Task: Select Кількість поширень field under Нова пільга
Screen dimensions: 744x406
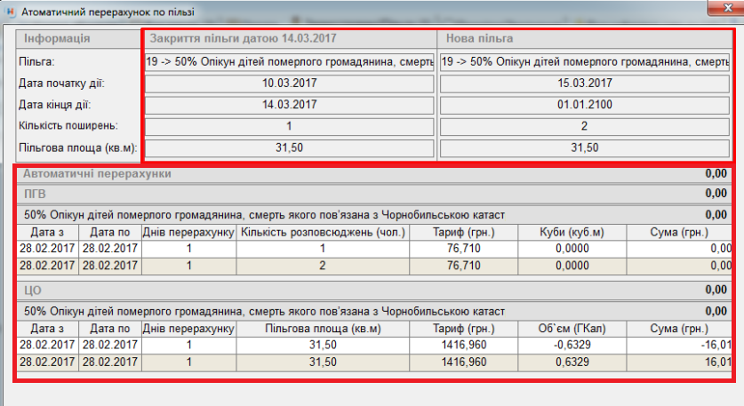Action: pos(585,126)
